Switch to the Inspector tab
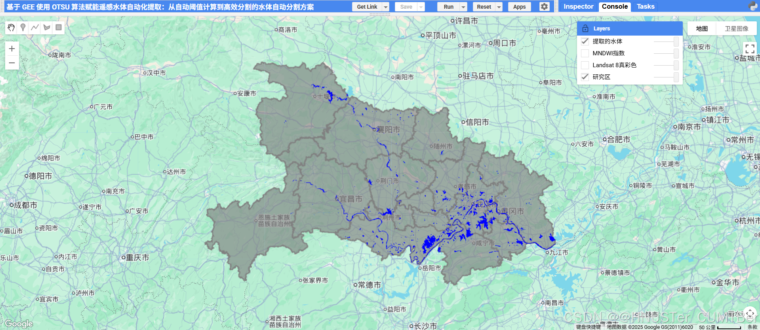Screen dimensions: 760x330 (579, 6)
